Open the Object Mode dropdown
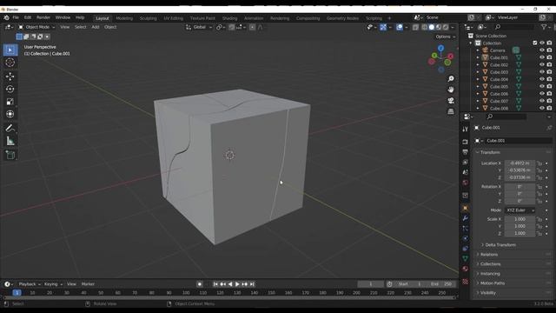 [x=36, y=27]
